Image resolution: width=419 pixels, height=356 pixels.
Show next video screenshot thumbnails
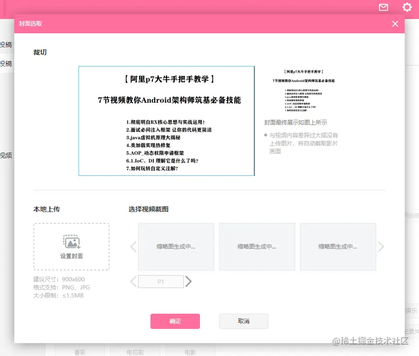381,247
